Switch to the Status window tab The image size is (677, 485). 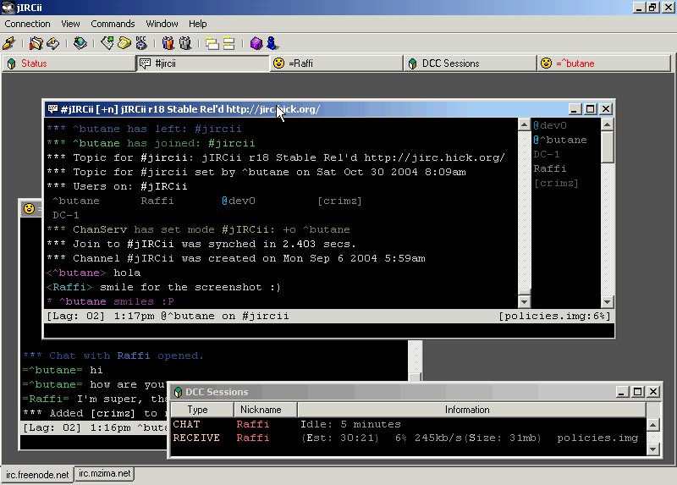(x=69, y=63)
